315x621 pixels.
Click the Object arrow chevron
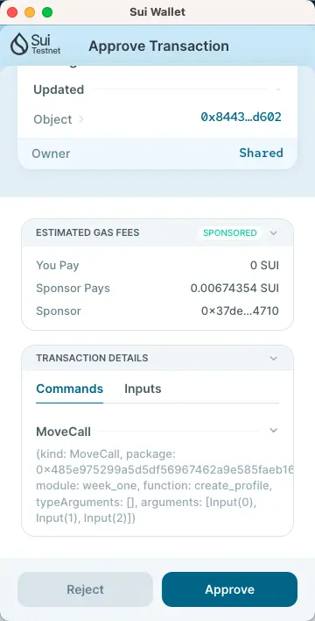tap(81, 118)
